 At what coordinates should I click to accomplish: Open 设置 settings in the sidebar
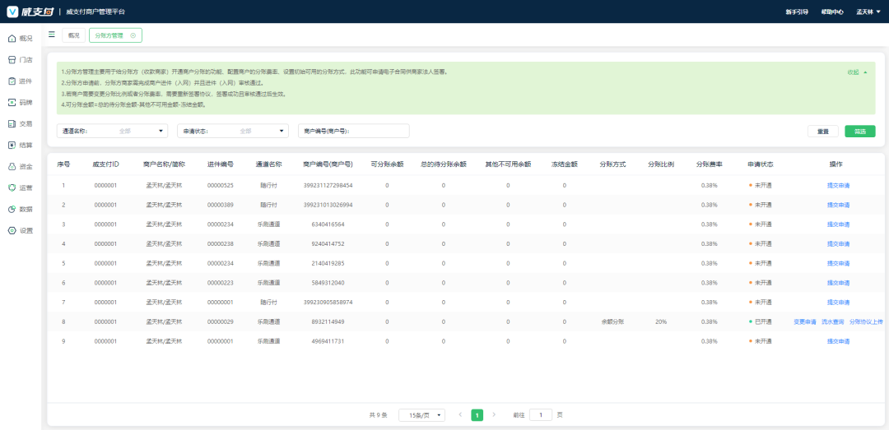point(20,231)
